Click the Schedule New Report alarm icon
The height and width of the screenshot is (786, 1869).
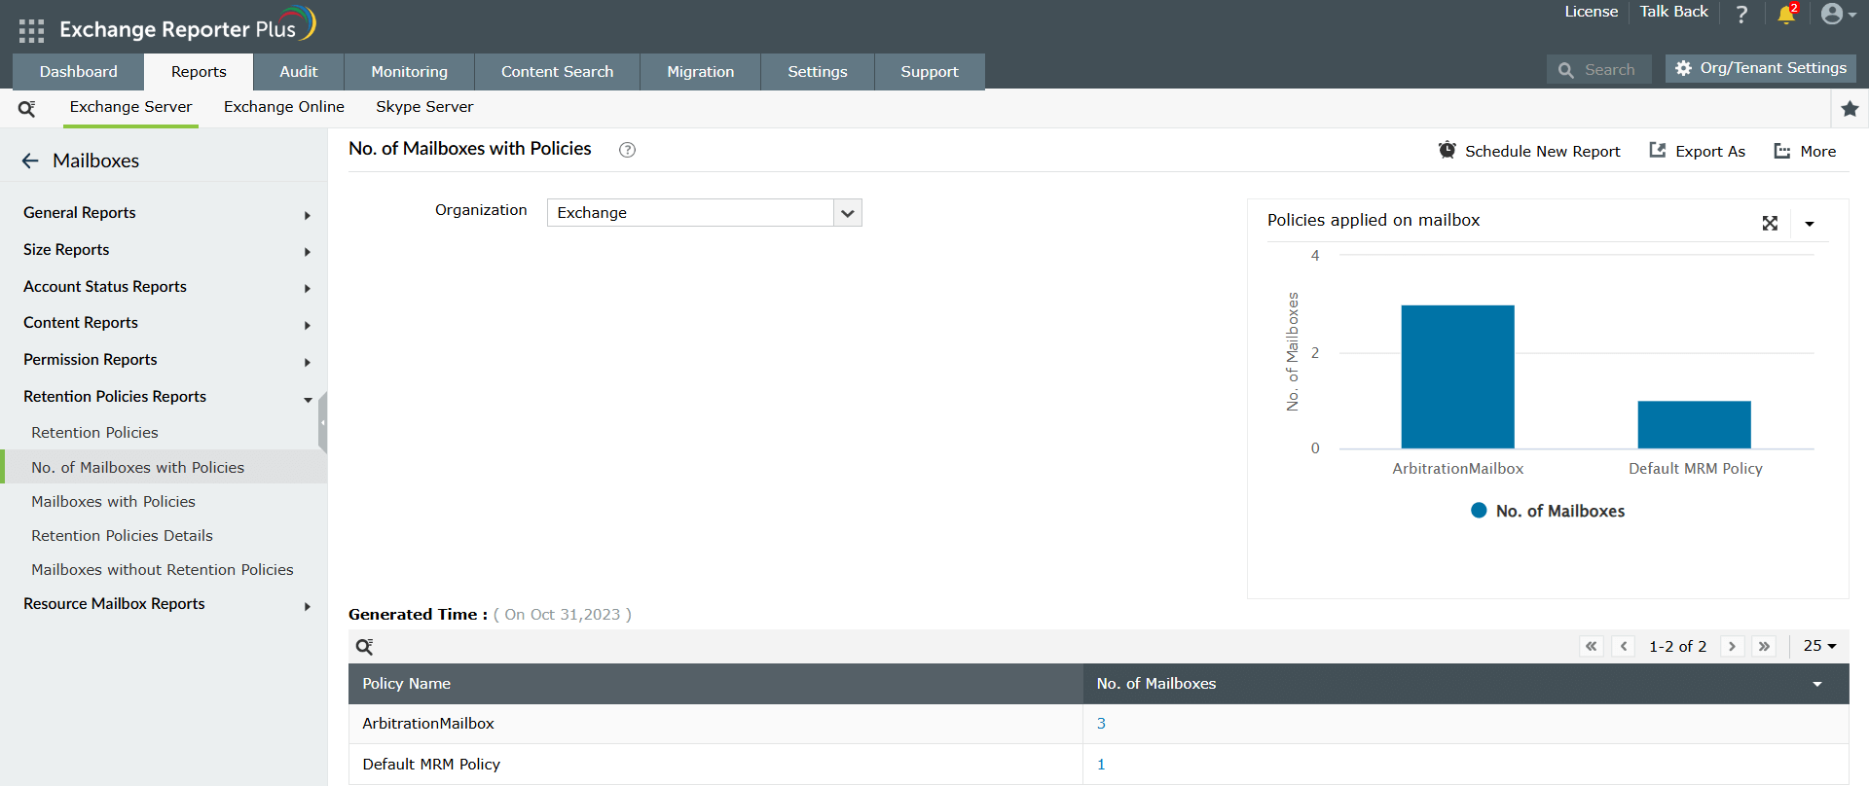tap(1448, 151)
